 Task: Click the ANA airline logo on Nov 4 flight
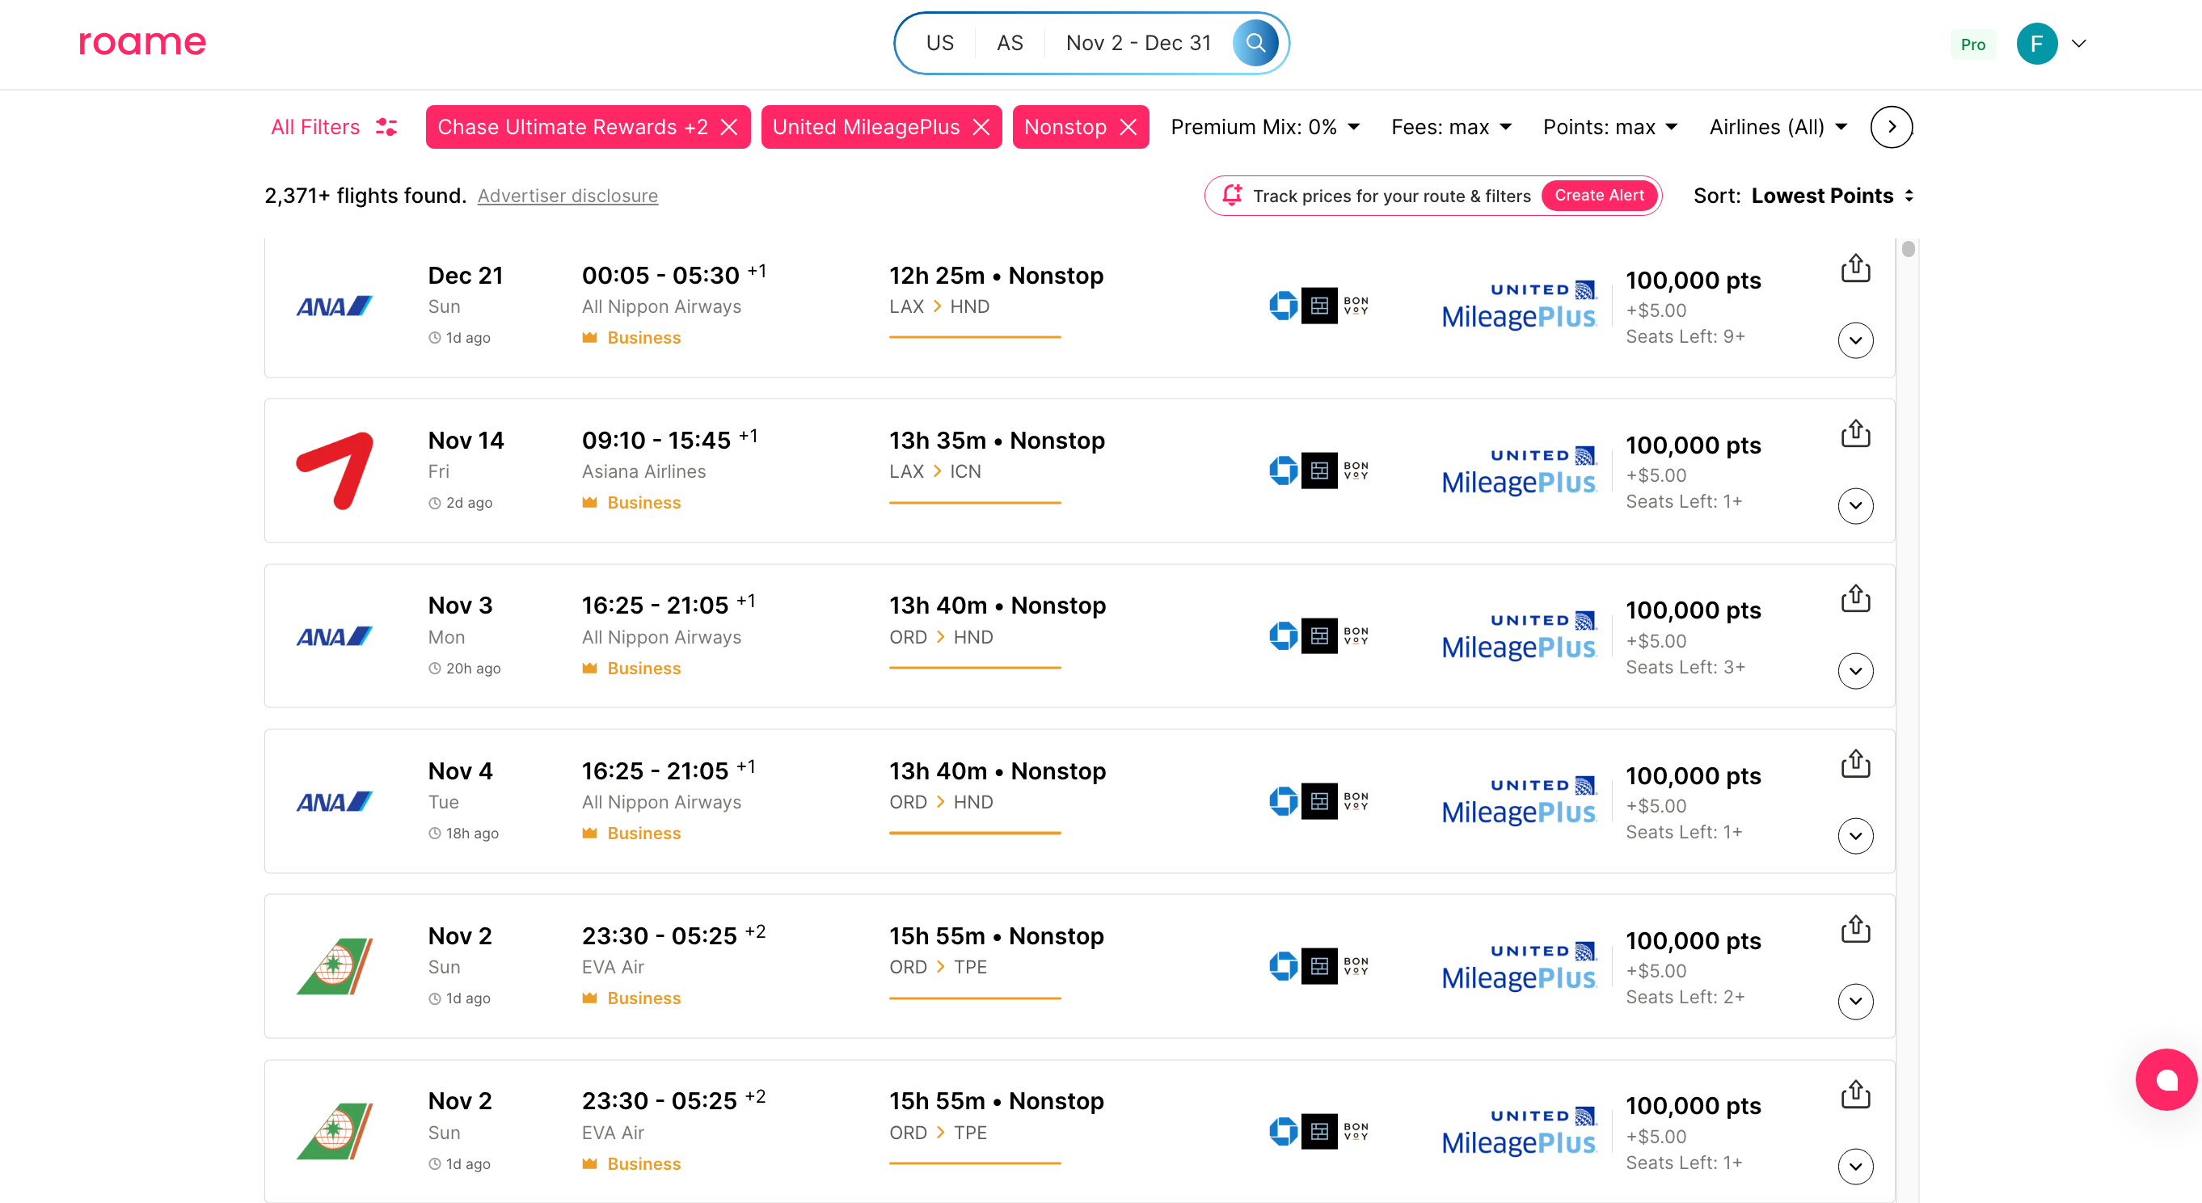[332, 801]
